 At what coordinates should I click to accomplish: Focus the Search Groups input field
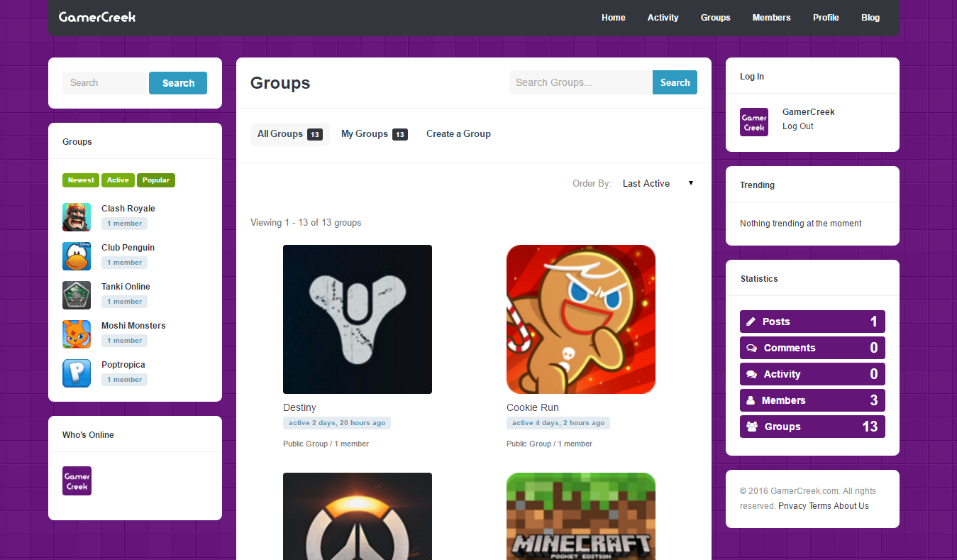(x=581, y=82)
